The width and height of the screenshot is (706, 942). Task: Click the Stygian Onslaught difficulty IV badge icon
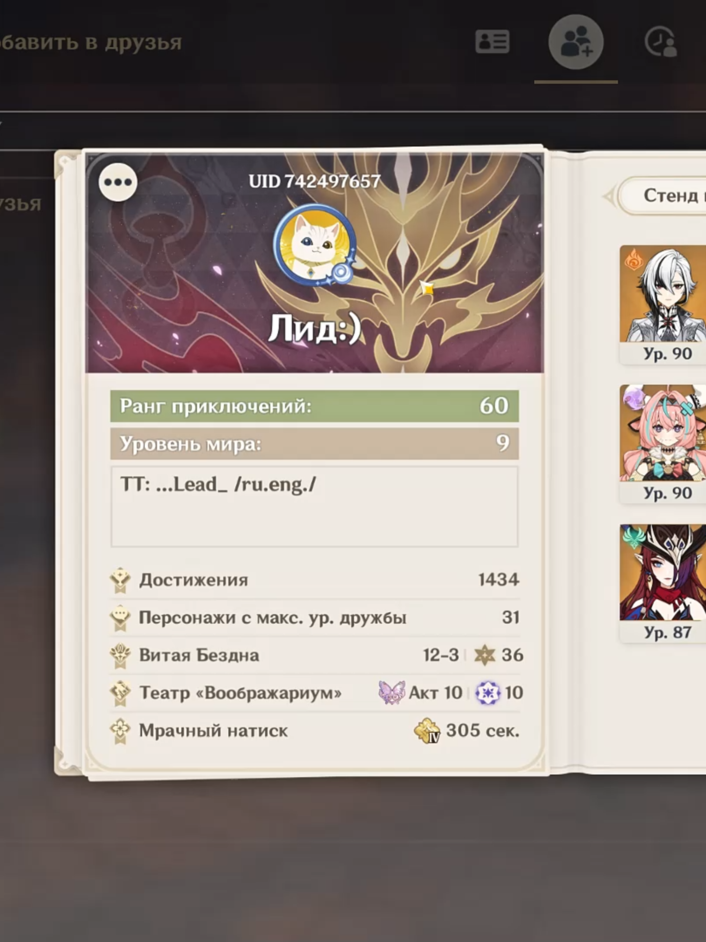pyautogui.click(x=427, y=731)
